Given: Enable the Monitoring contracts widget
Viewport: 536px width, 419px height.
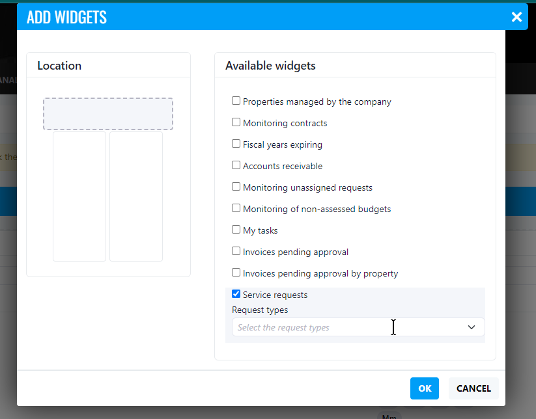Looking at the screenshot, I should pyautogui.click(x=236, y=122).
